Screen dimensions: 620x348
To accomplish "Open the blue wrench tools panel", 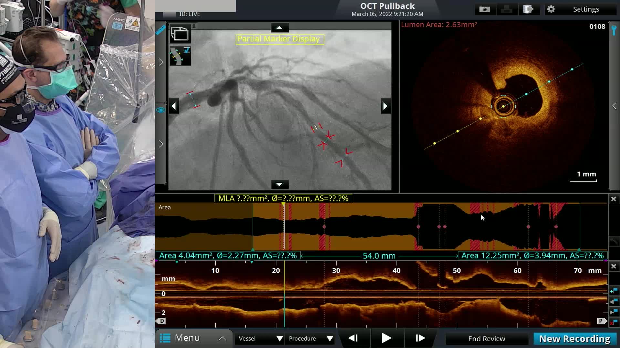I will (614, 30).
